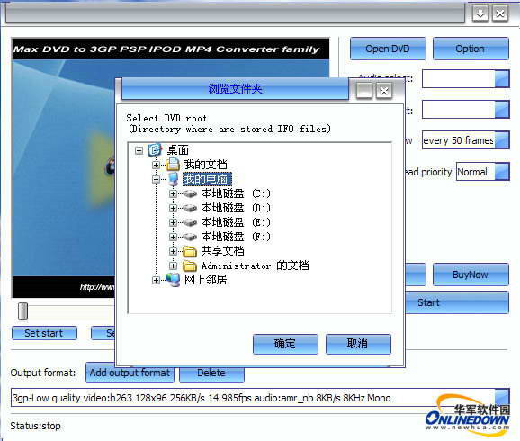Click the Administrator documents folder icon

point(190,265)
